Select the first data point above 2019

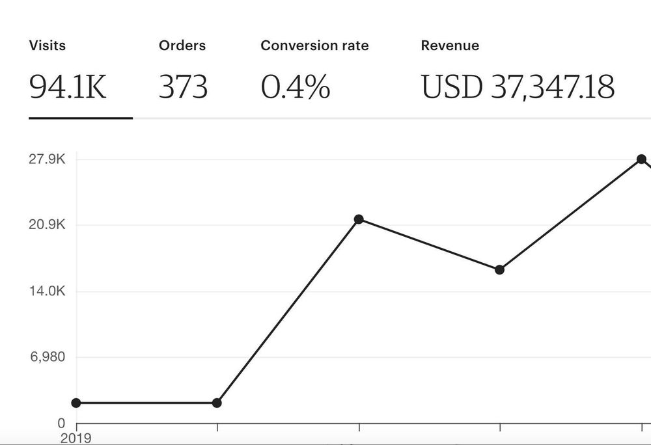coord(76,403)
